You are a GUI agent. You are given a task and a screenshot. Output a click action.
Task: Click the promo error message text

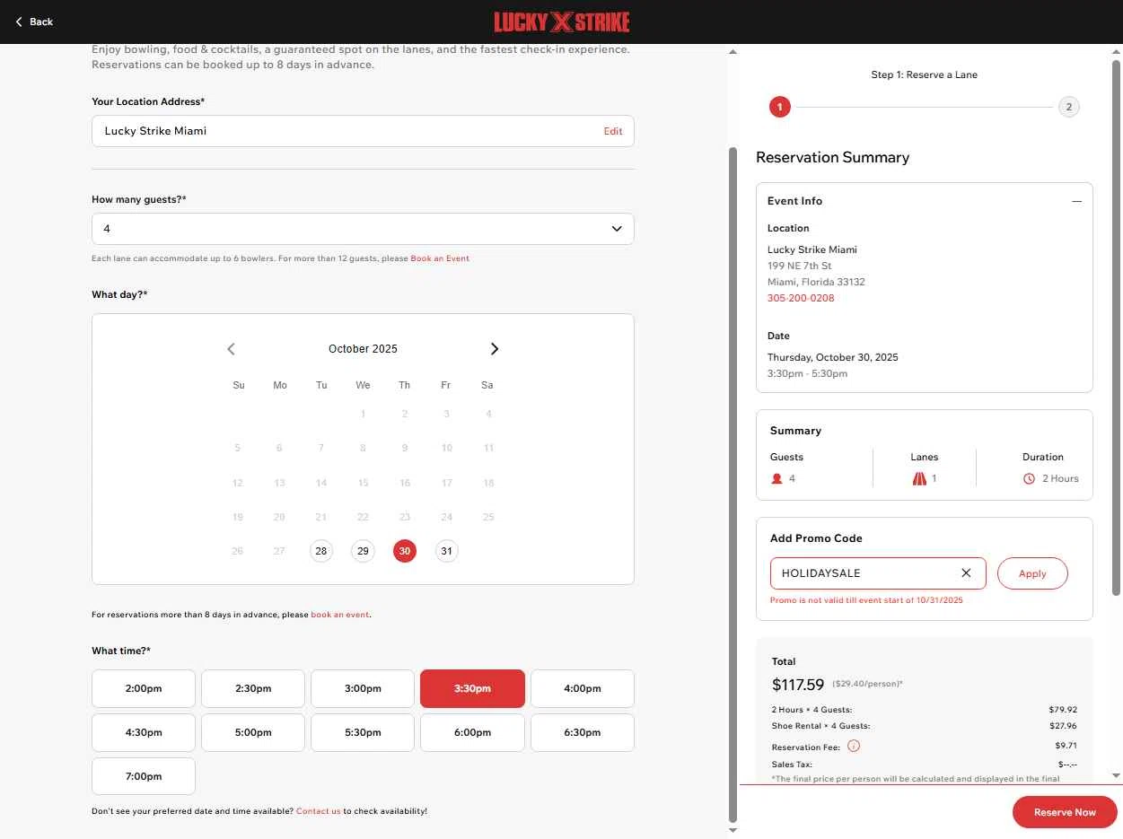point(866,600)
